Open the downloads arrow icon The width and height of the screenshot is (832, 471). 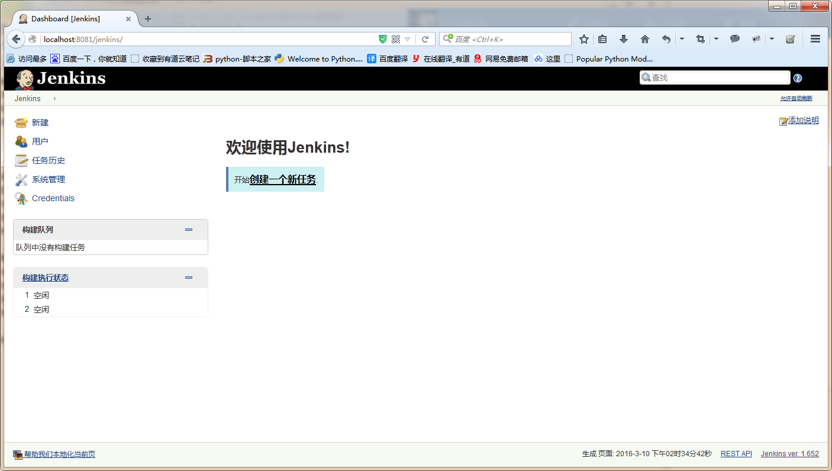623,39
